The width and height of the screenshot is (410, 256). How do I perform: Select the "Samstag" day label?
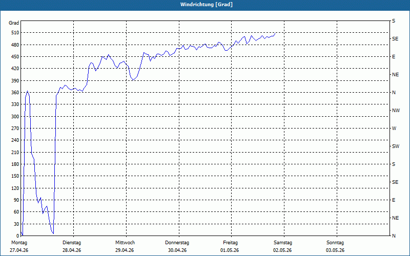(x=283, y=243)
